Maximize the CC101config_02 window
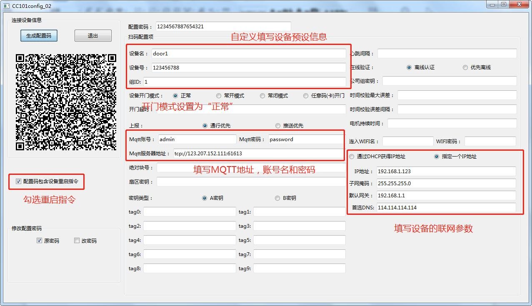532x306 pixels. (504, 4)
